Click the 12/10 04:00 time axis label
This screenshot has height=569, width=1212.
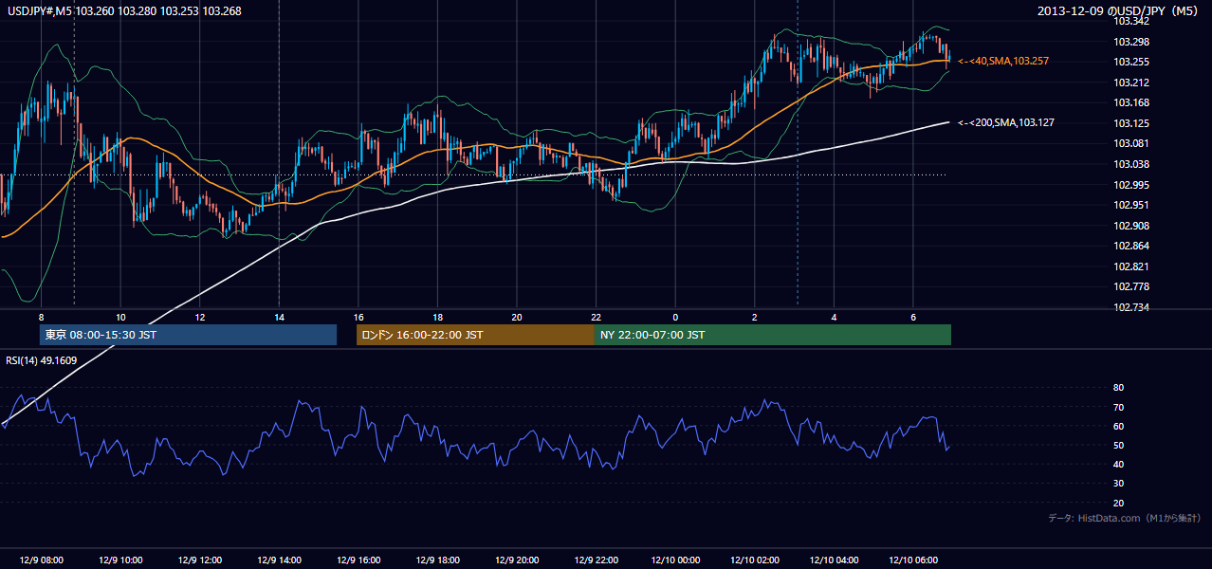[834, 560]
